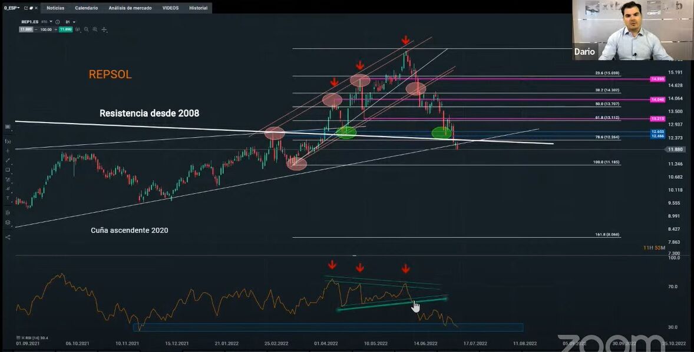This screenshot has height=352, width=694.
Task: Close the 0_ESP chart tab
Action: [37, 8]
